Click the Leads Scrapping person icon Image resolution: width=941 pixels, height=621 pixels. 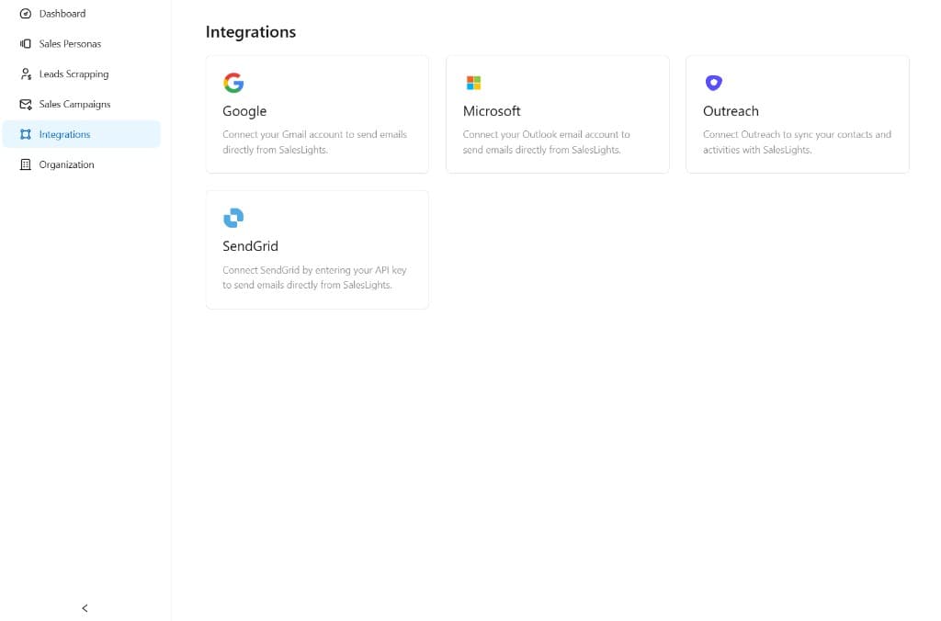26,74
